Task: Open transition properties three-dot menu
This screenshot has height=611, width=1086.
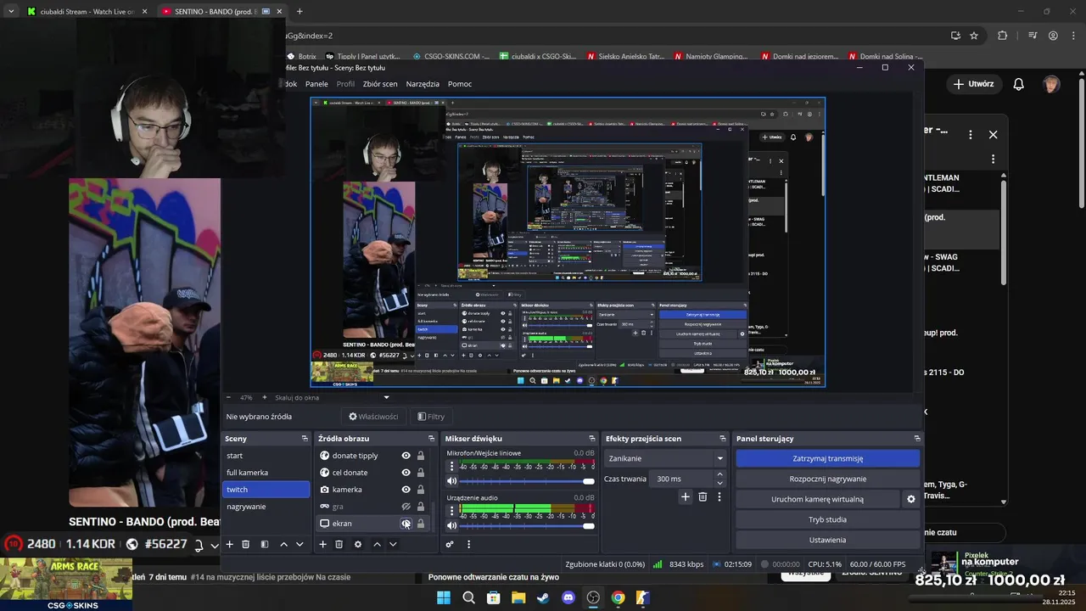Action: coord(719,496)
